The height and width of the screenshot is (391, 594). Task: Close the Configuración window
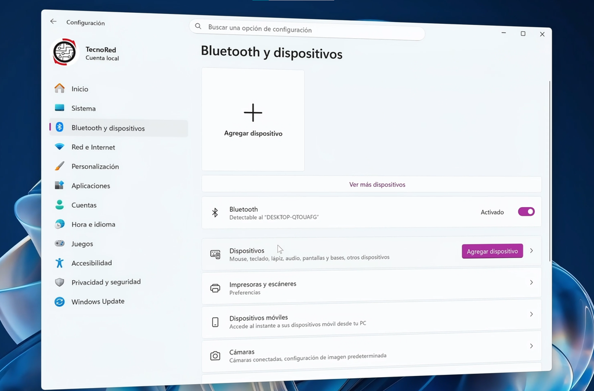(542, 34)
